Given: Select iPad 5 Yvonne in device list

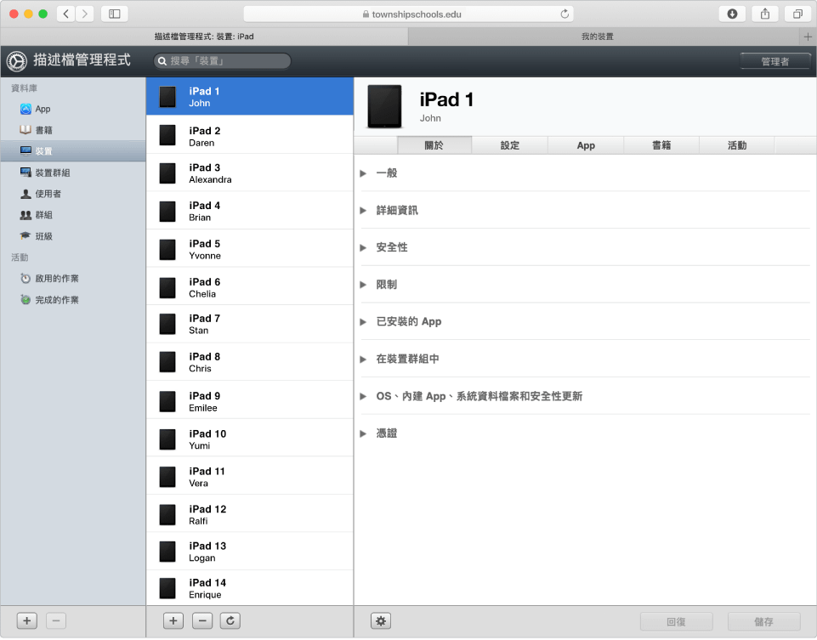Looking at the screenshot, I should [x=249, y=249].
